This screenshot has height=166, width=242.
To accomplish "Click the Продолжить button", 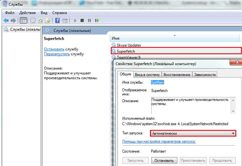I will pos(222,160).
